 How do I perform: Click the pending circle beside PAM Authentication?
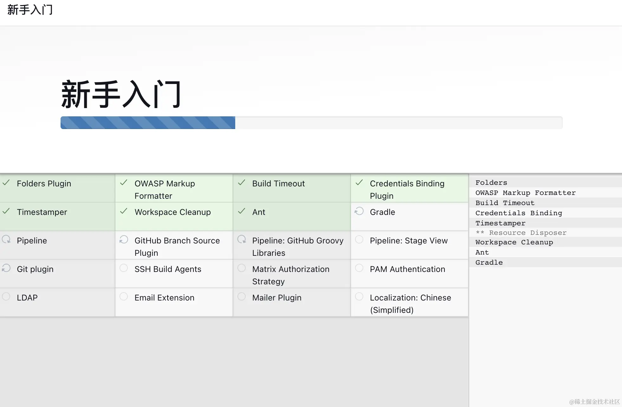[359, 268]
